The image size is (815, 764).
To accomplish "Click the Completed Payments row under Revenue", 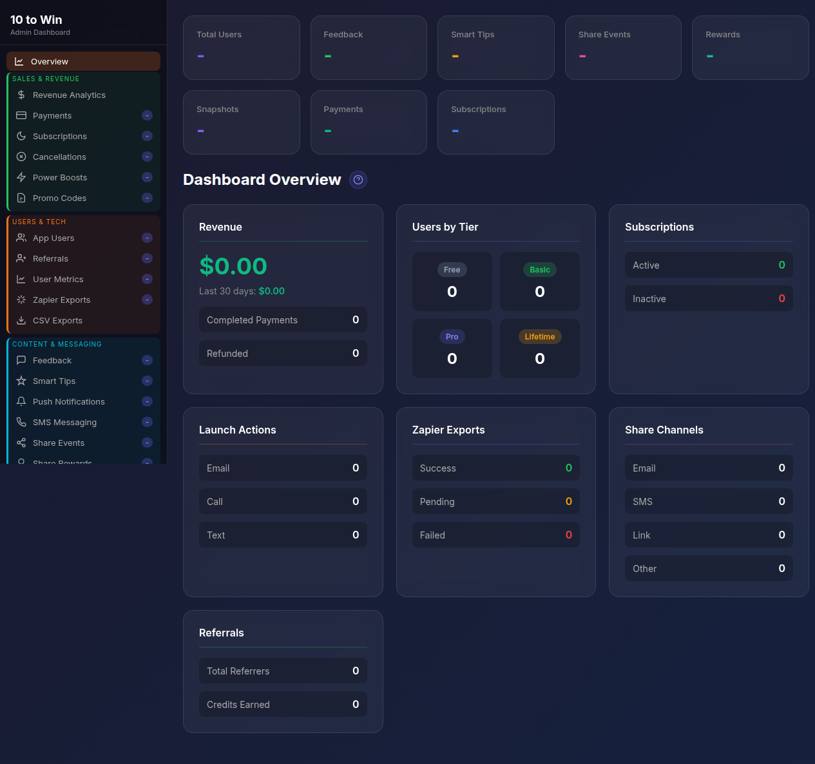I will tap(283, 320).
